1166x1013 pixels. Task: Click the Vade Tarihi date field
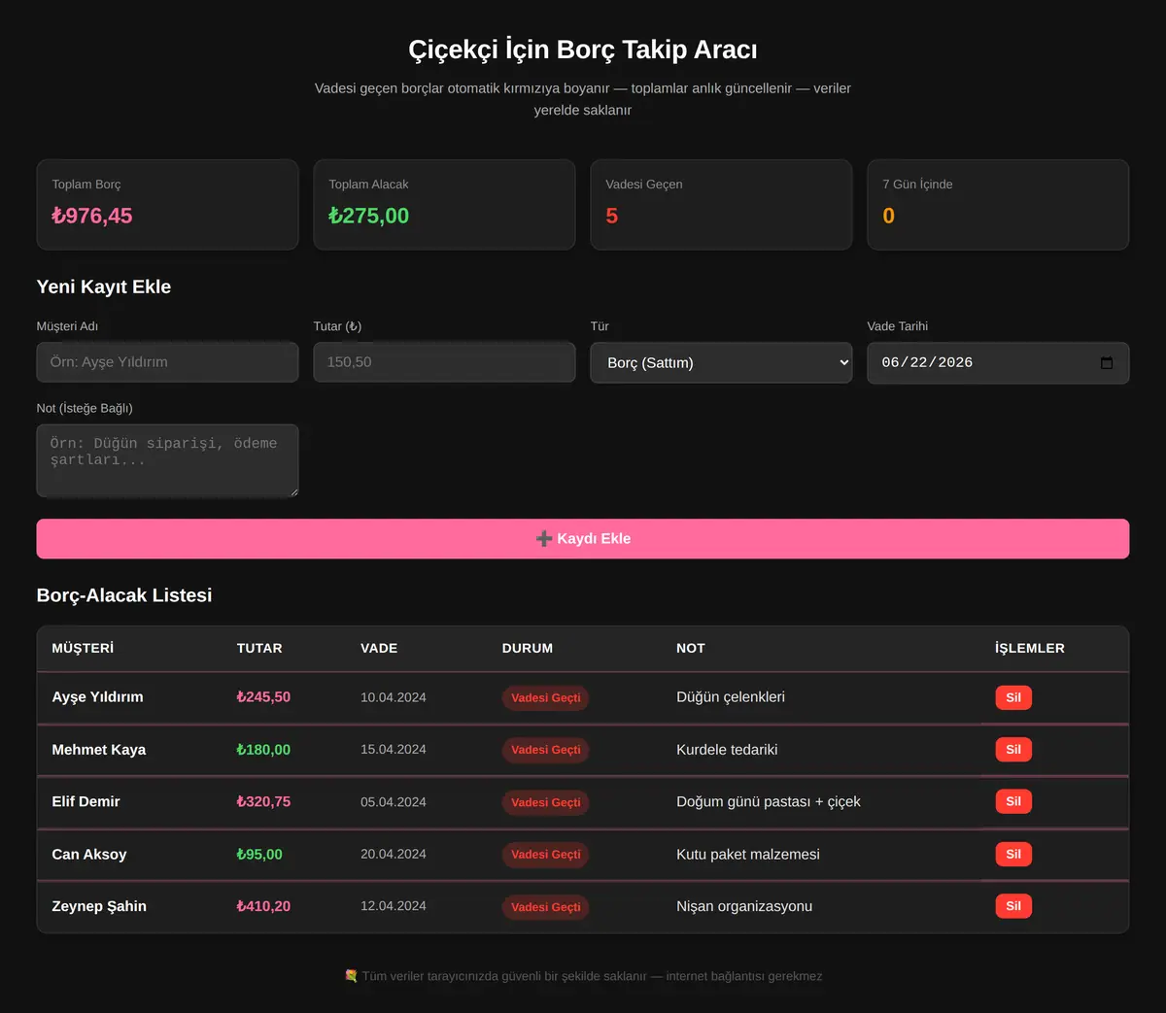point(998,362)
